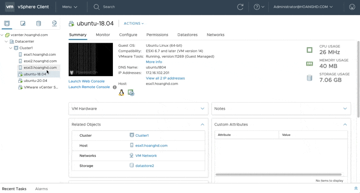Switch to VMs and Templates view icon
This screenshot has height=193, width=360.
(x=23, y=23)
